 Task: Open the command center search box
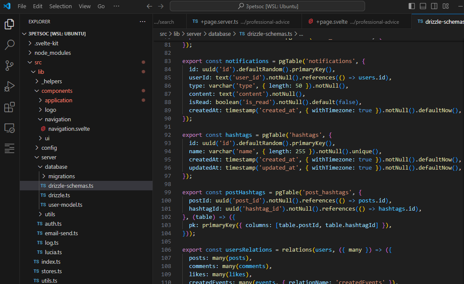click(x=267, y=6)
